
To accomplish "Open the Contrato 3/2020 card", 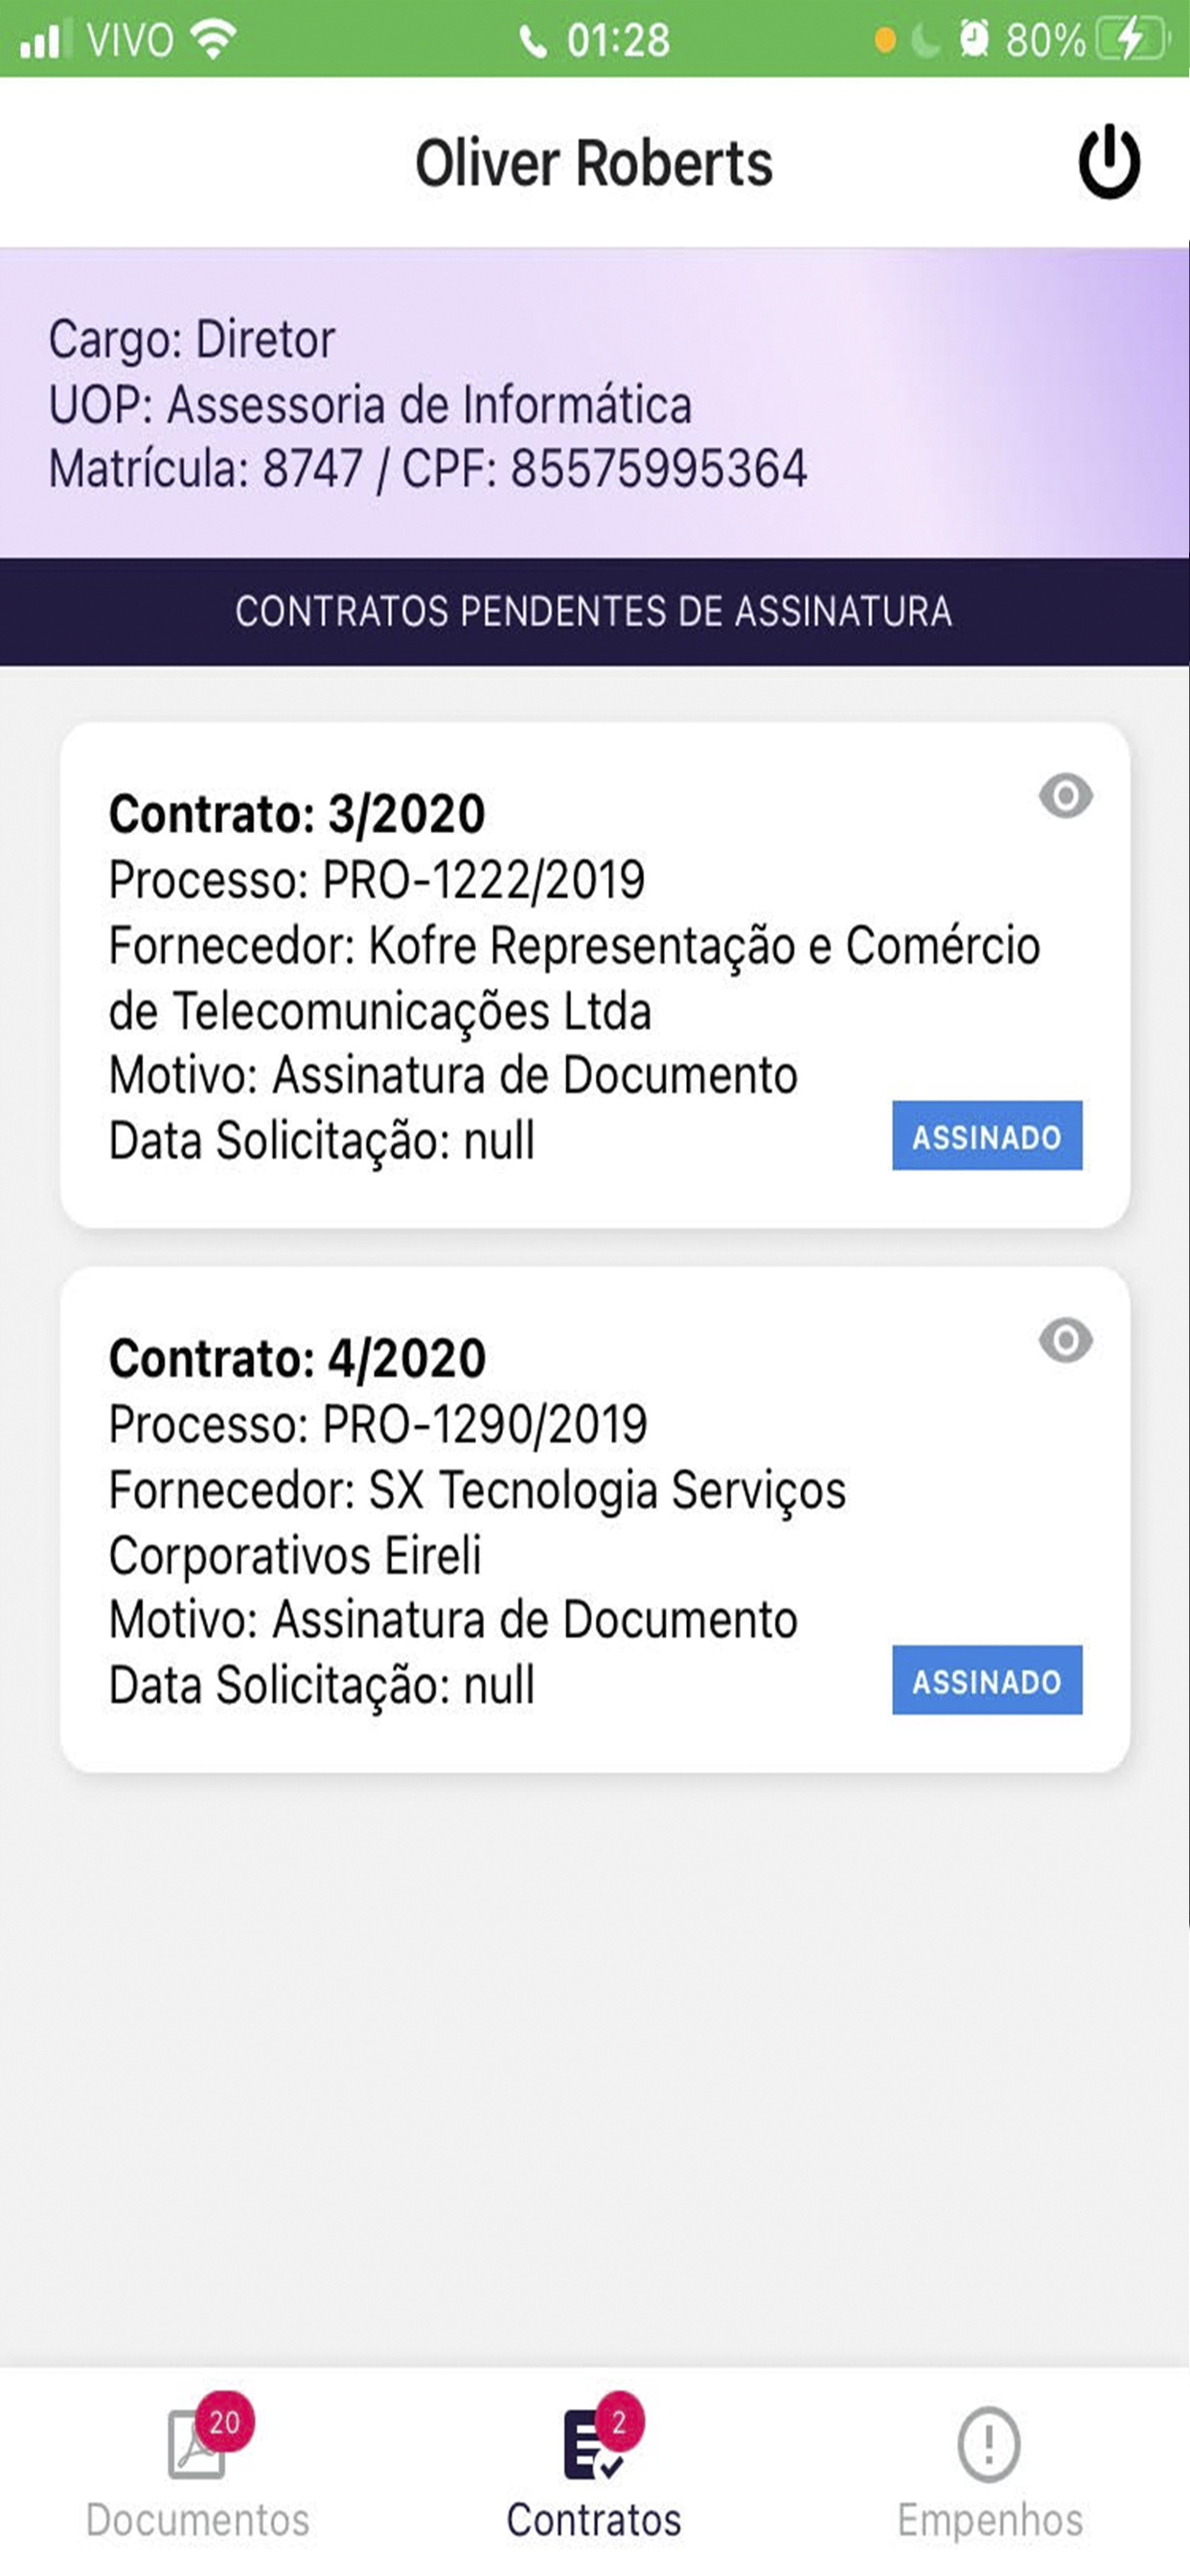I will click(595, 975).
